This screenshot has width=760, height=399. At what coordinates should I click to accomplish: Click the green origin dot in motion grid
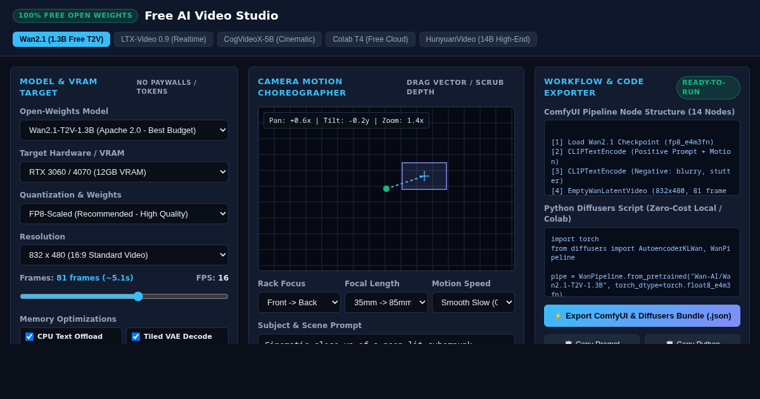click(x=386, y=189)
